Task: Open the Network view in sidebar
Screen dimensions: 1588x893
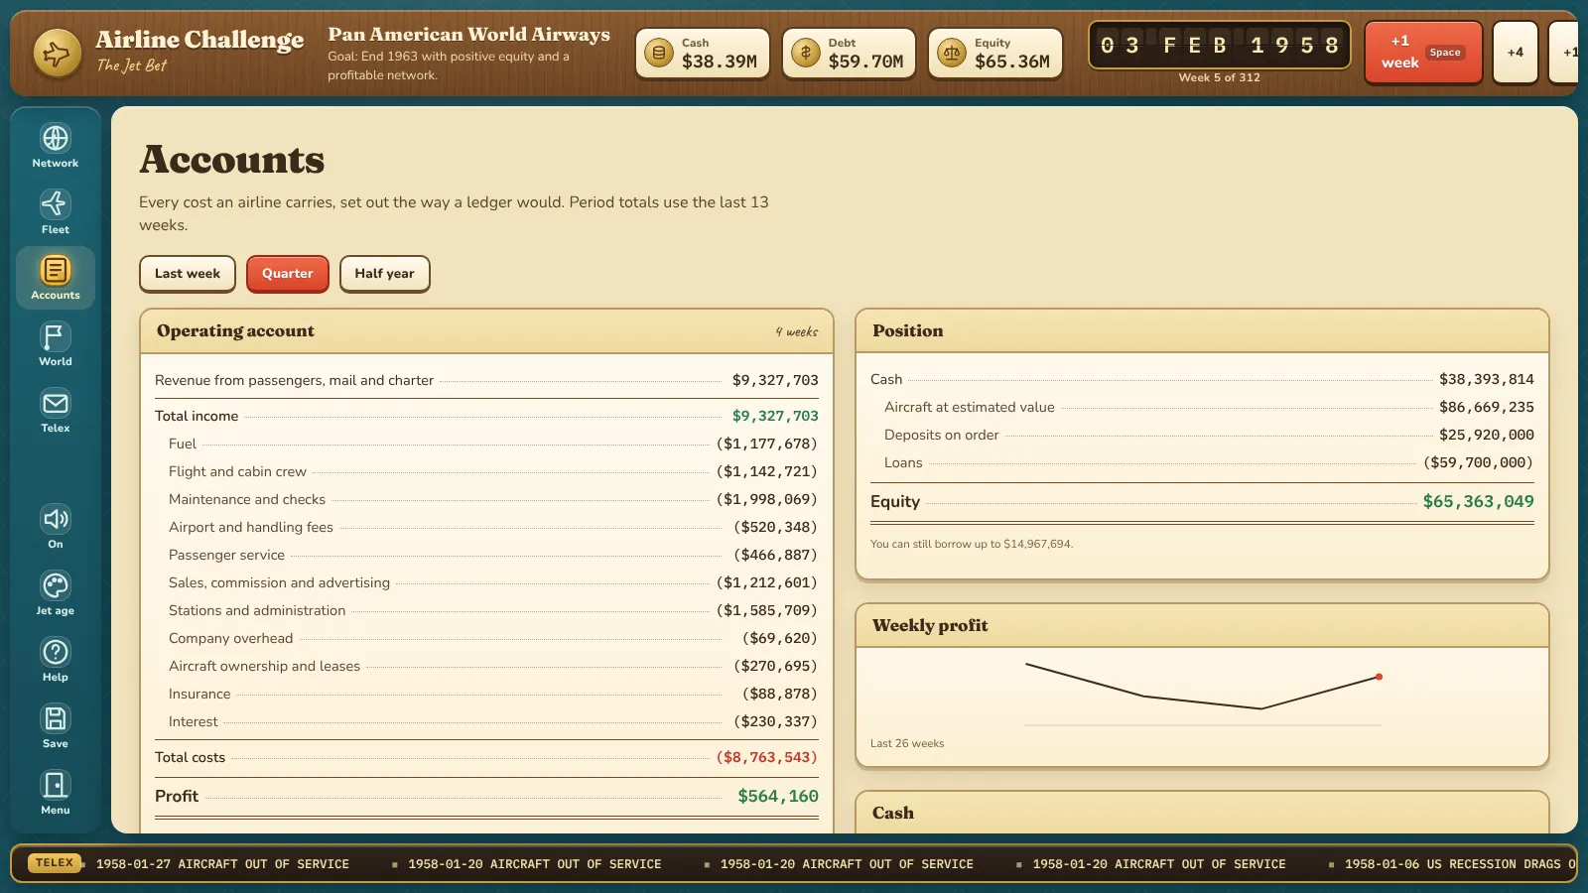Action: (x=56, y=145)
